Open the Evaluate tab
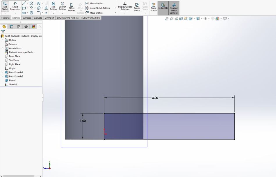 38,18
